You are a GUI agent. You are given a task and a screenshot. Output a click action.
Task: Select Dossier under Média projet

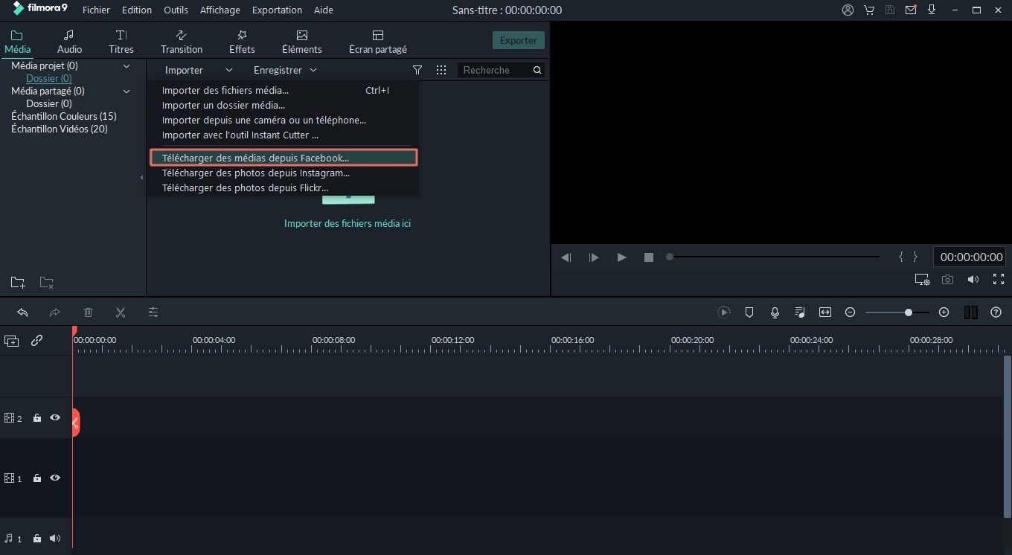click(49, 78)
